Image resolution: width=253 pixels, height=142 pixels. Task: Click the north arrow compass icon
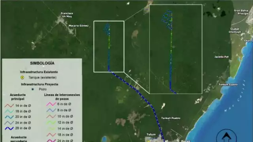pos(227,135)
